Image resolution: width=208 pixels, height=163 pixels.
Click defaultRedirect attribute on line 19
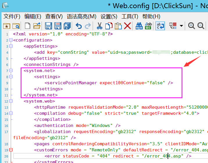pos(143,150)
